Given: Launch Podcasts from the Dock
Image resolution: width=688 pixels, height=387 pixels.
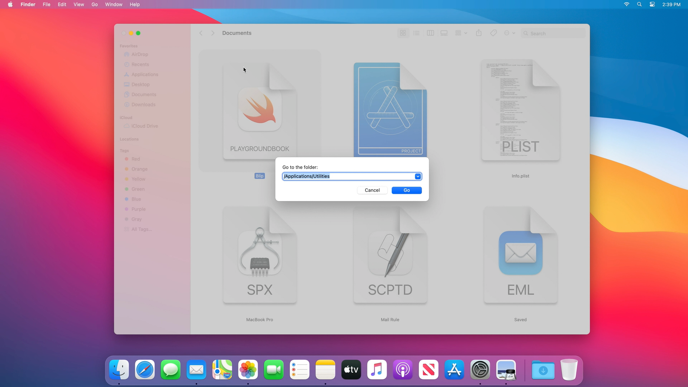Looking at the screenshot, I should 403,369.
